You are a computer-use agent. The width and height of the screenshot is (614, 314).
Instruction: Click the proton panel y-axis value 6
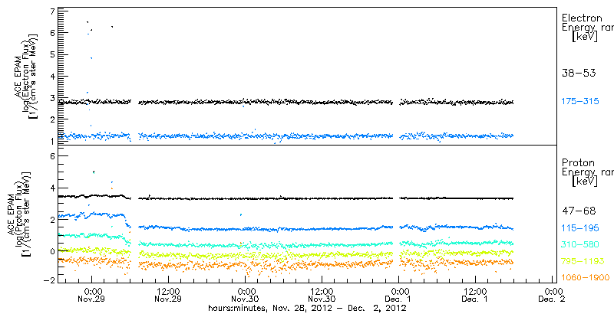click(51, 156)
